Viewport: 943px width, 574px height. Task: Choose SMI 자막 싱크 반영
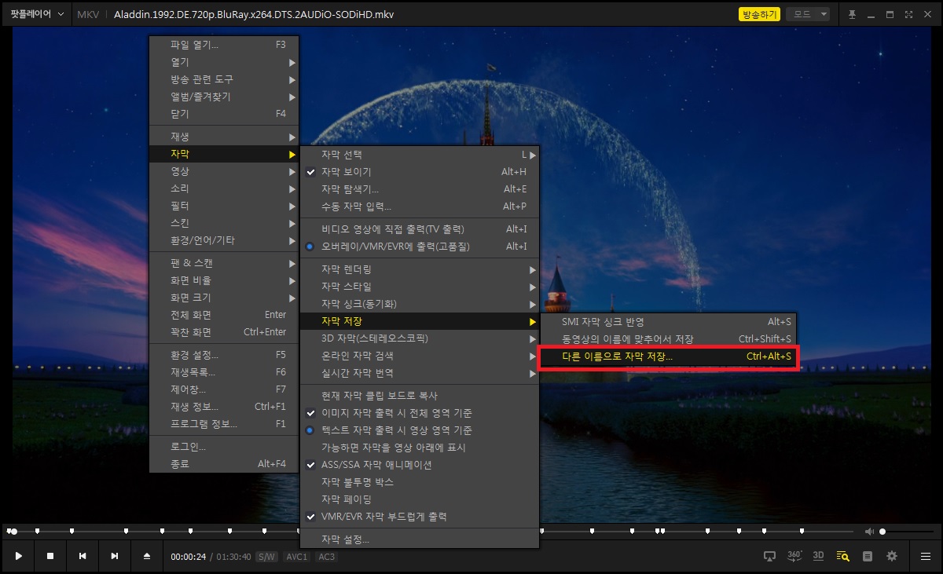[668, 321]
